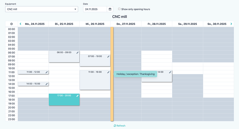The width and height of the screenshot is (239, 129).
Task: Click the Date field with 24.11.2025
Action: coord(95,9)
